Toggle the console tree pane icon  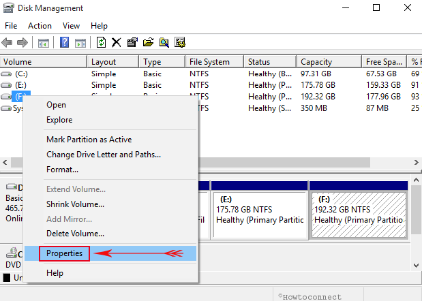(x=44, y=42)
